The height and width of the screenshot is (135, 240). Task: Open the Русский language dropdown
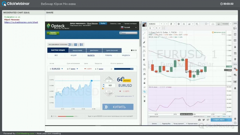click(129, 27)
